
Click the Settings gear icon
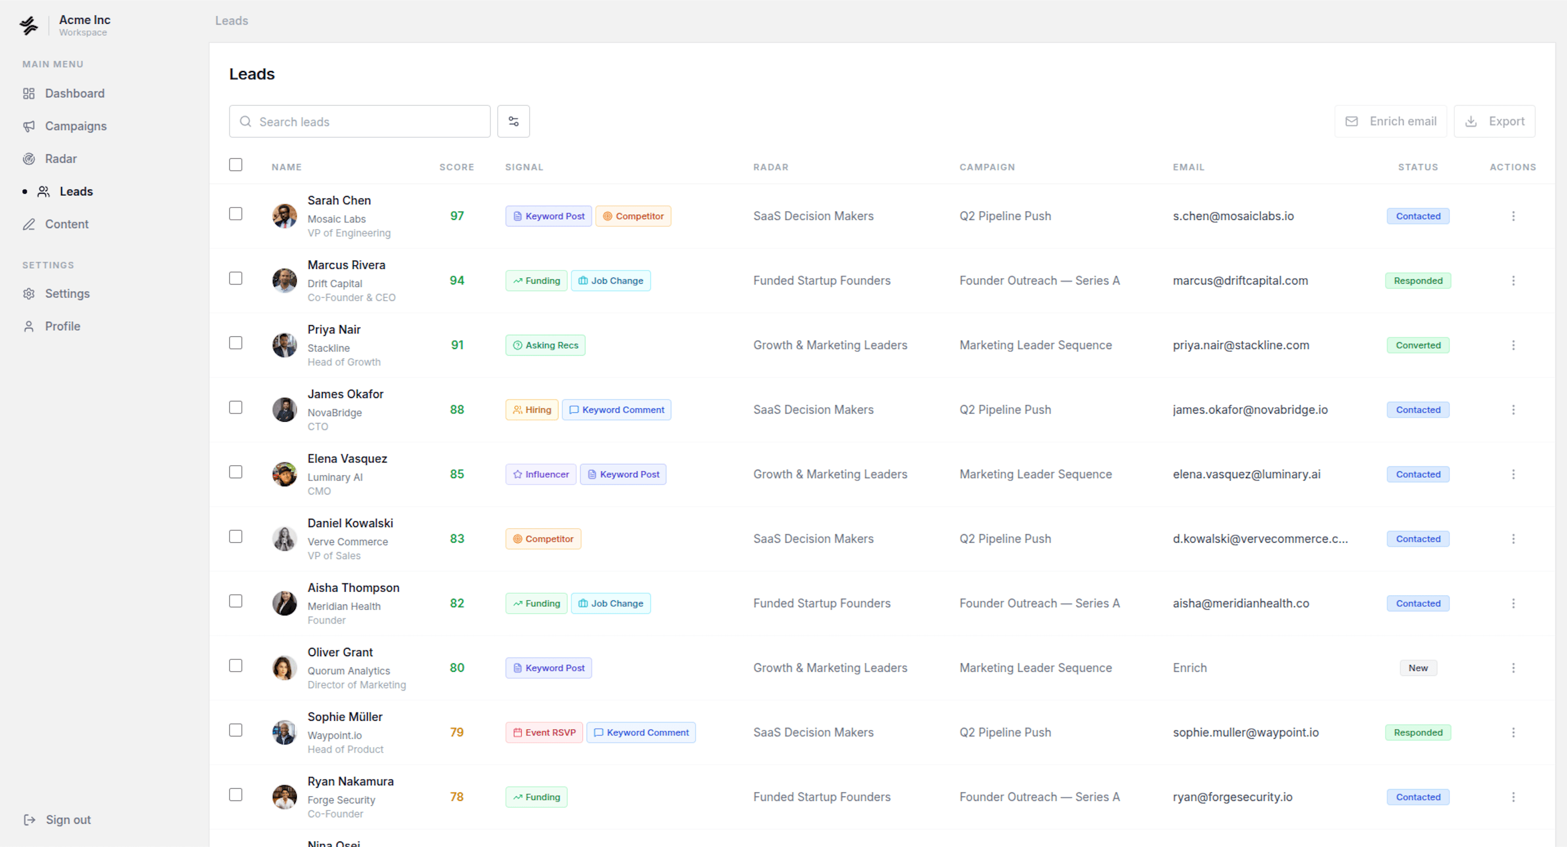29,294
